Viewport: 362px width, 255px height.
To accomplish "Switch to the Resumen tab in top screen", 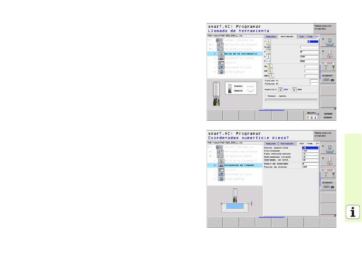I will point(271,37).
